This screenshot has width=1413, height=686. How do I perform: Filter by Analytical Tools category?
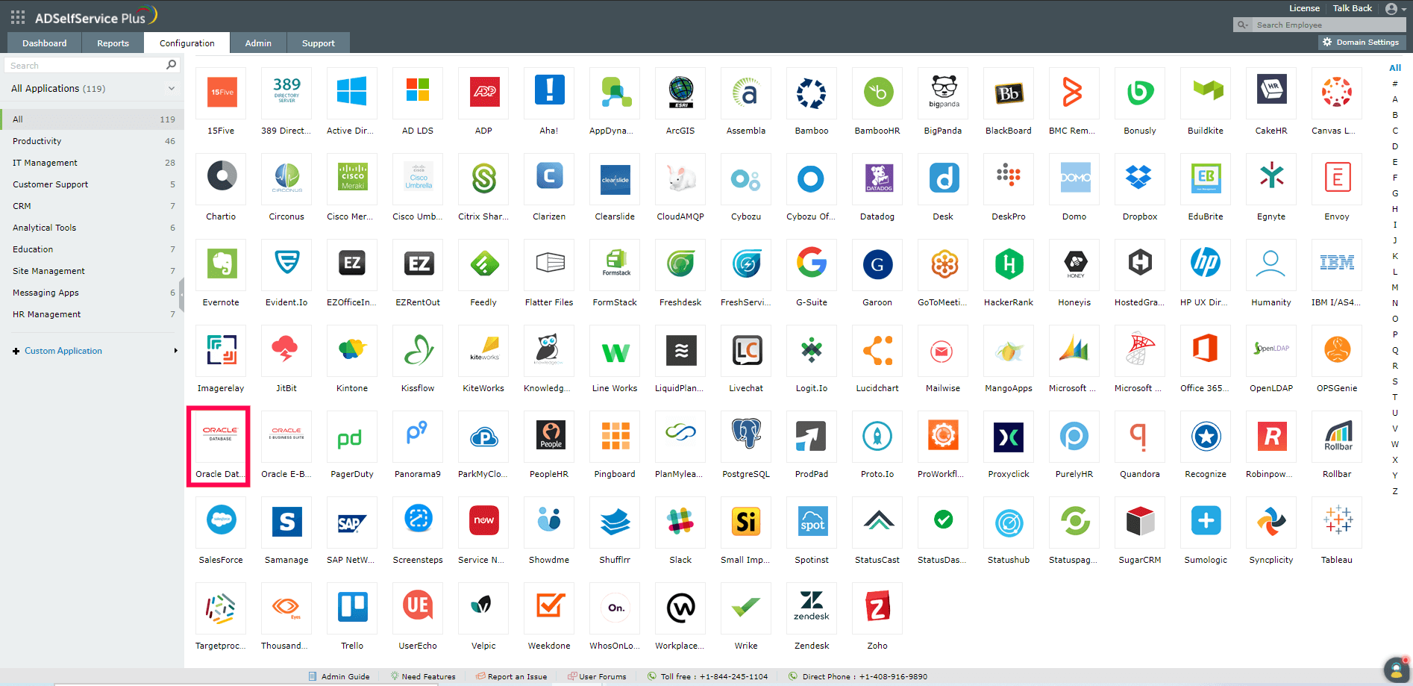point(92,228)
